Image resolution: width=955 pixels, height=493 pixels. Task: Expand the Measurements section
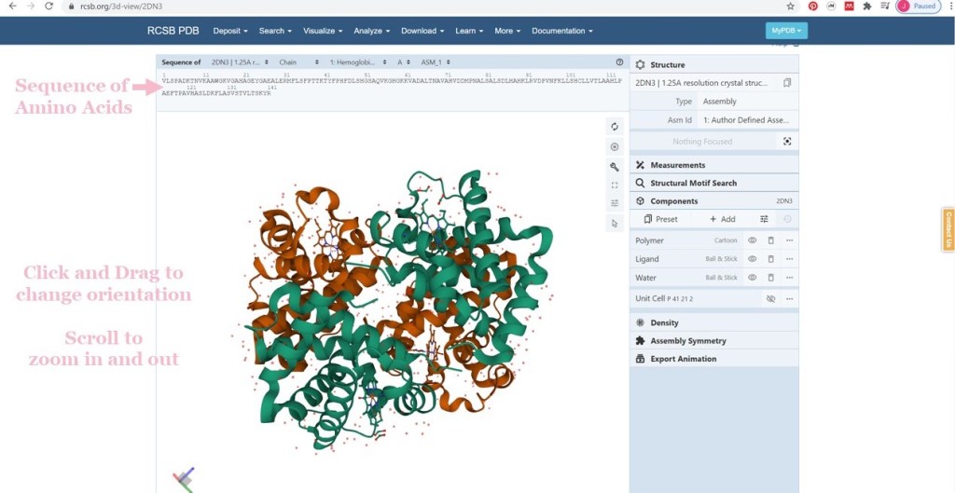pyautogui.click(x=677, y=165)
